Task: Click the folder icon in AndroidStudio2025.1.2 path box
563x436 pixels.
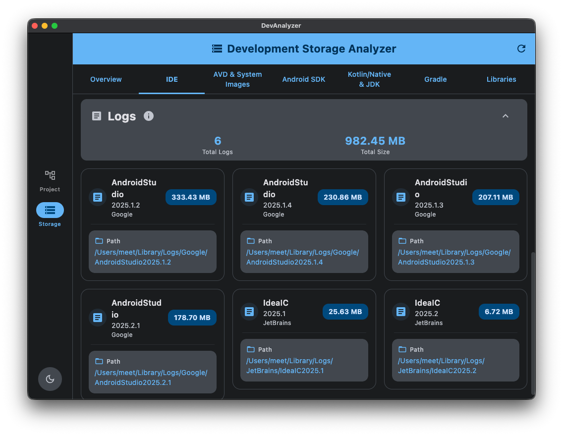Action: tap(99, 241)
